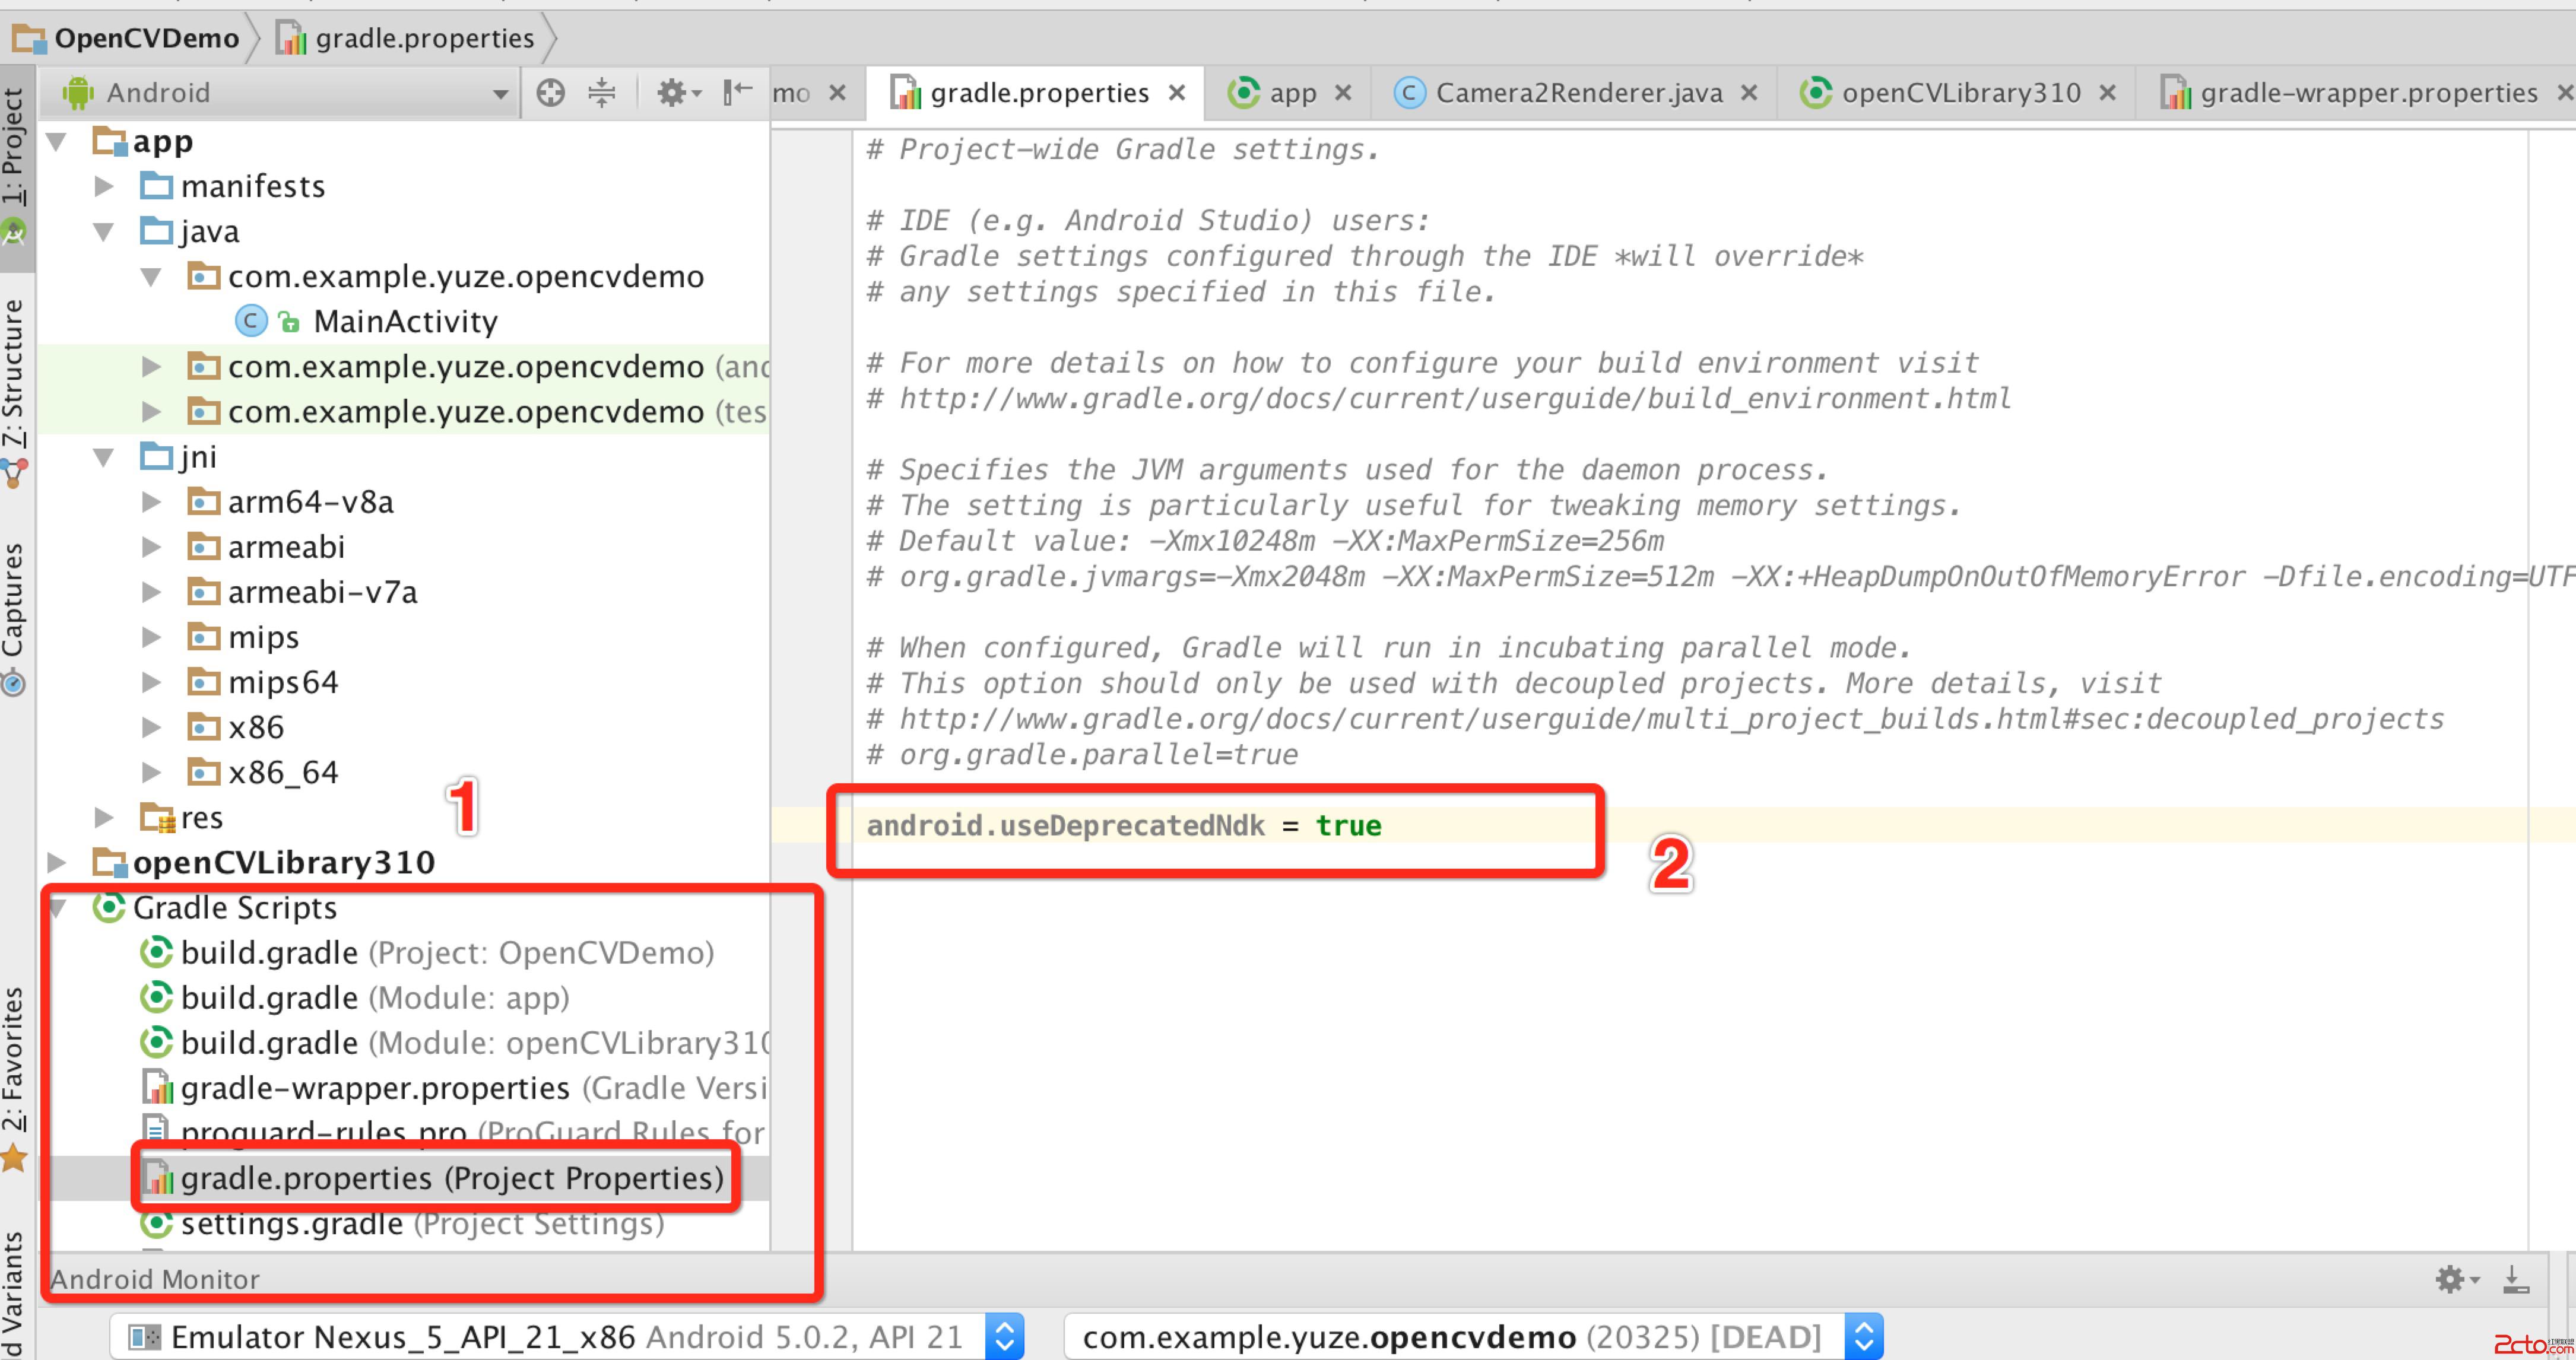Close the gradle.properties editor tab
The image size is (2576, 1360).
[x=1177, y=93]
